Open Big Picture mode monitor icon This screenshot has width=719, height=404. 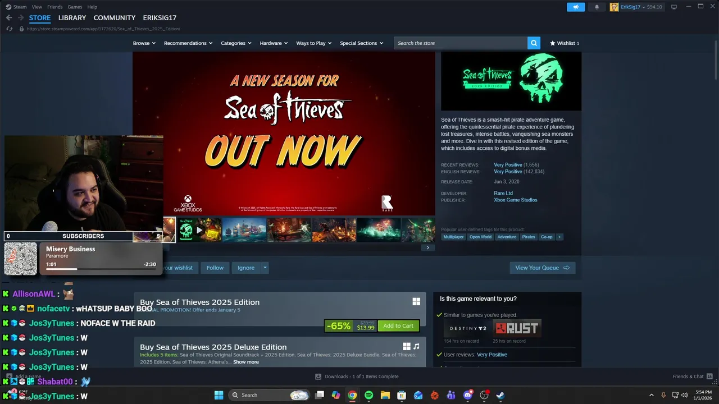674,7
